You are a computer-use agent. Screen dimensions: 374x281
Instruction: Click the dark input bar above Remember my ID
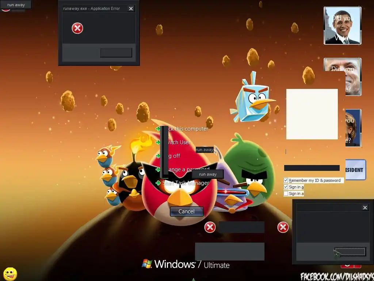click(x=312, y=168)
